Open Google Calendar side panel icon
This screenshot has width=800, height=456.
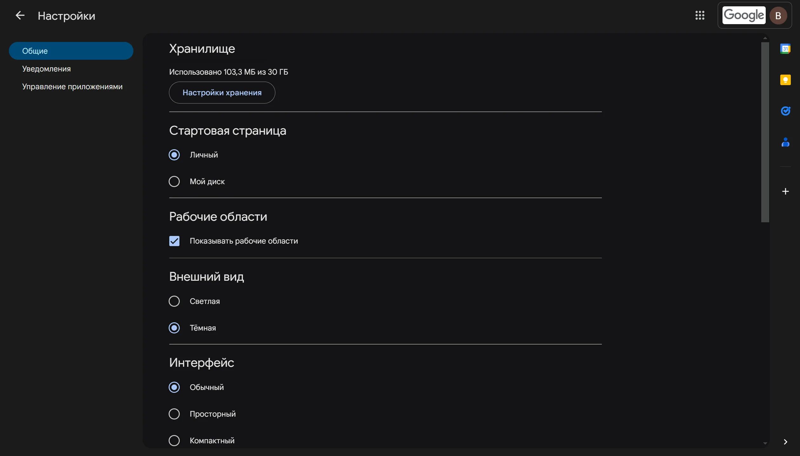pos(785,49)
